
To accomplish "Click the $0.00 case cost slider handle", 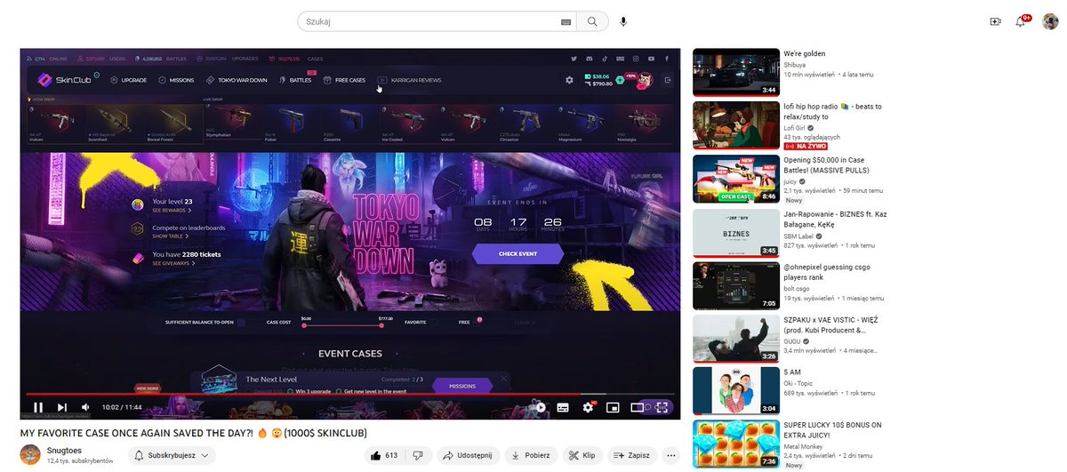I will (305, 325).
